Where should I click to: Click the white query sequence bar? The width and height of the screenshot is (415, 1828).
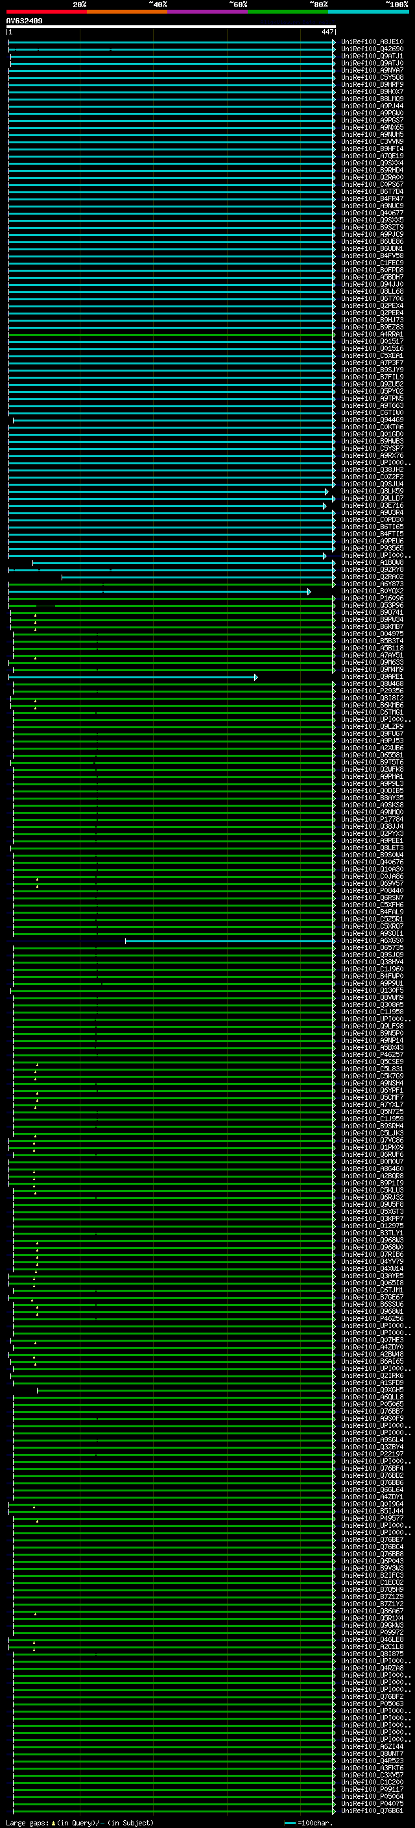(x=171, y=26)
